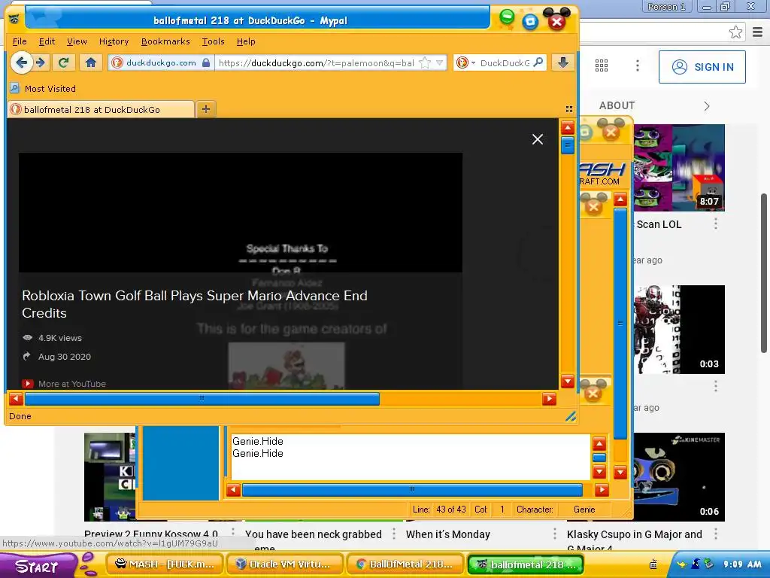Open the History menu
The height and width of the screenshot is (578, 770).
(x=114, y=41)
